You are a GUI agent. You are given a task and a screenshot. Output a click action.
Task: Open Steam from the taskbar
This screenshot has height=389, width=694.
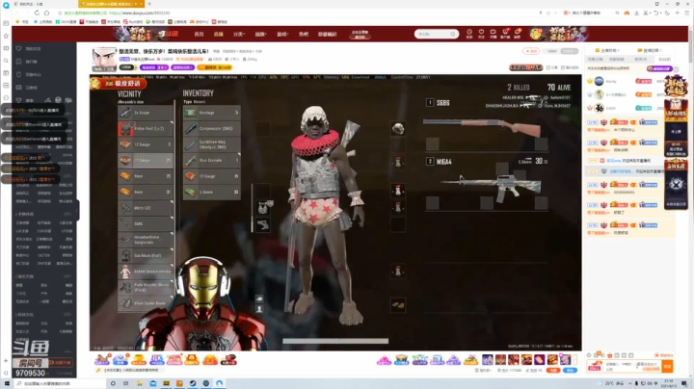[193, 383]
